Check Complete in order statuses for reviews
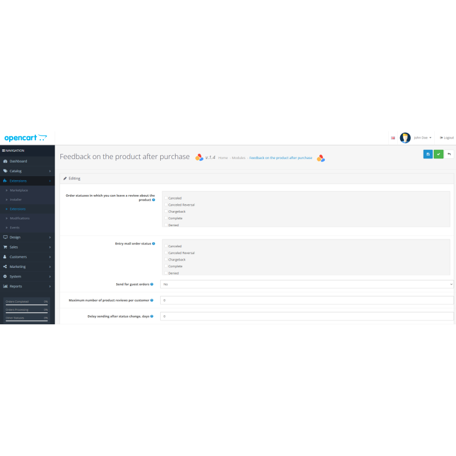456x456 pixels. tap(165, 218)
